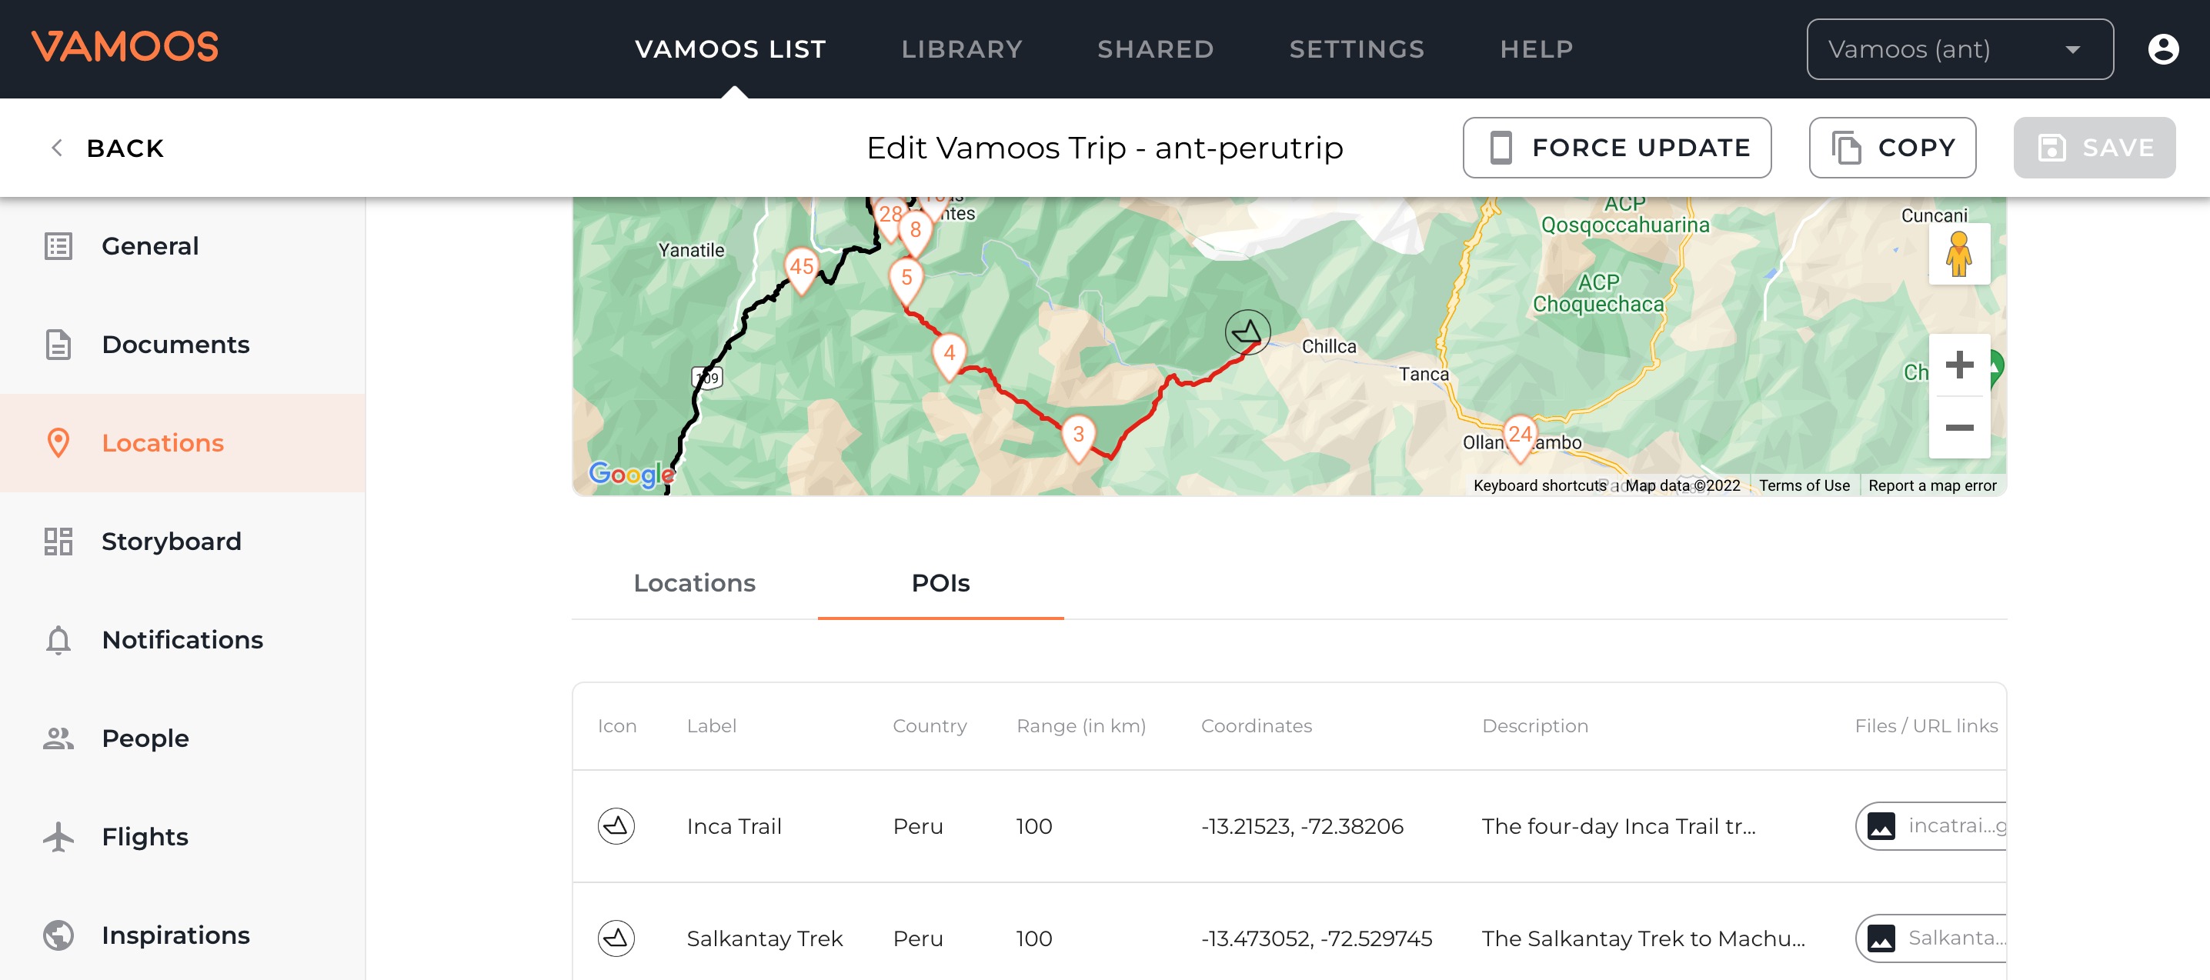The width and height of the screenshot is (2210, 980).
Task: Click the FORCE UPDATE button
Action: click(x=1616, y=148)
